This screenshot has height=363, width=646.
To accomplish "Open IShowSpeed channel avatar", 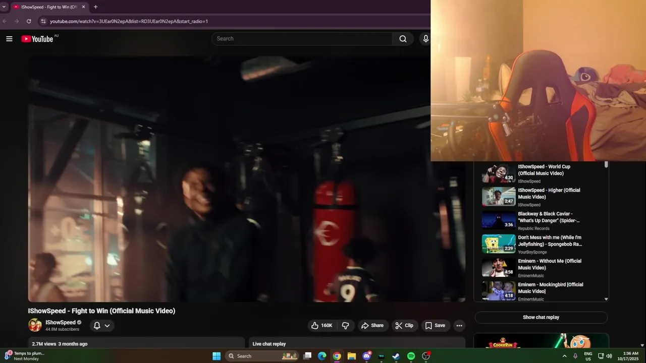I will tap(35, 325).
